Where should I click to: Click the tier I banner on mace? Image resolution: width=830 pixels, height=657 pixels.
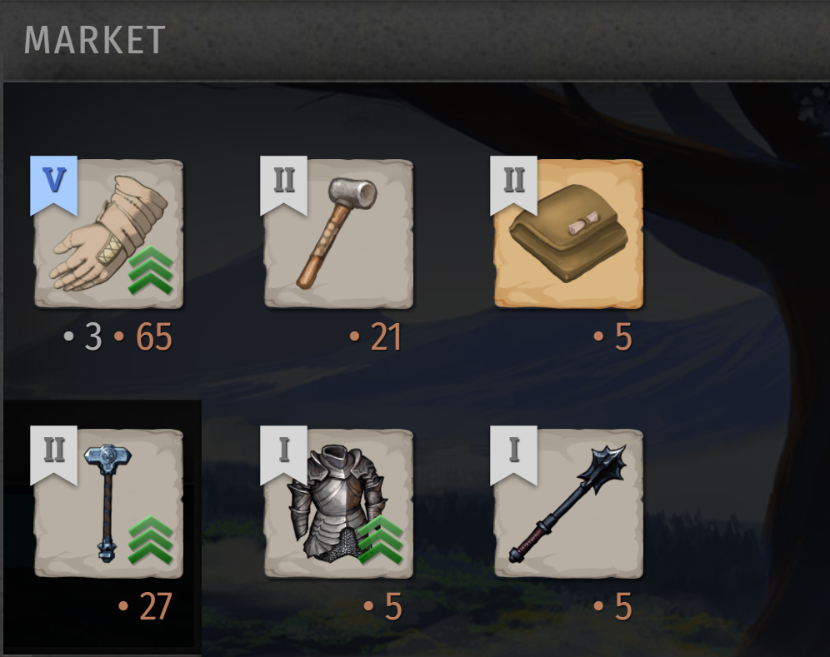(514, 455)
